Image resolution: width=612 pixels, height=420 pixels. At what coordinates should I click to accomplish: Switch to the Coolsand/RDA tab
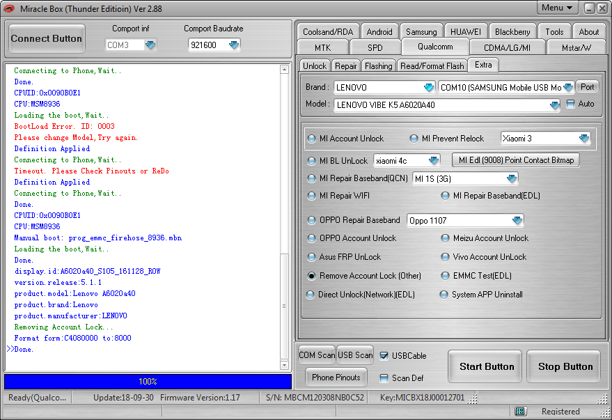pos(328,31)
